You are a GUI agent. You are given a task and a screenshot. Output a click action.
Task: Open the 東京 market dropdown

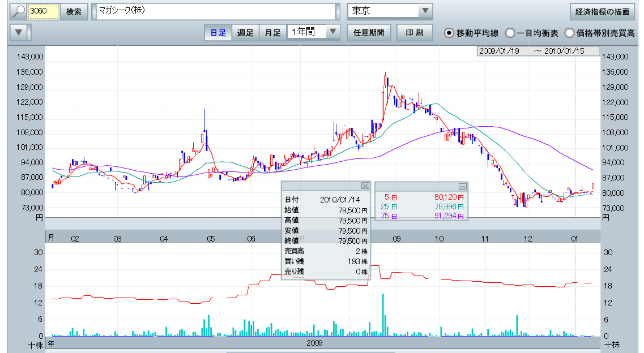tap(389, 11)
